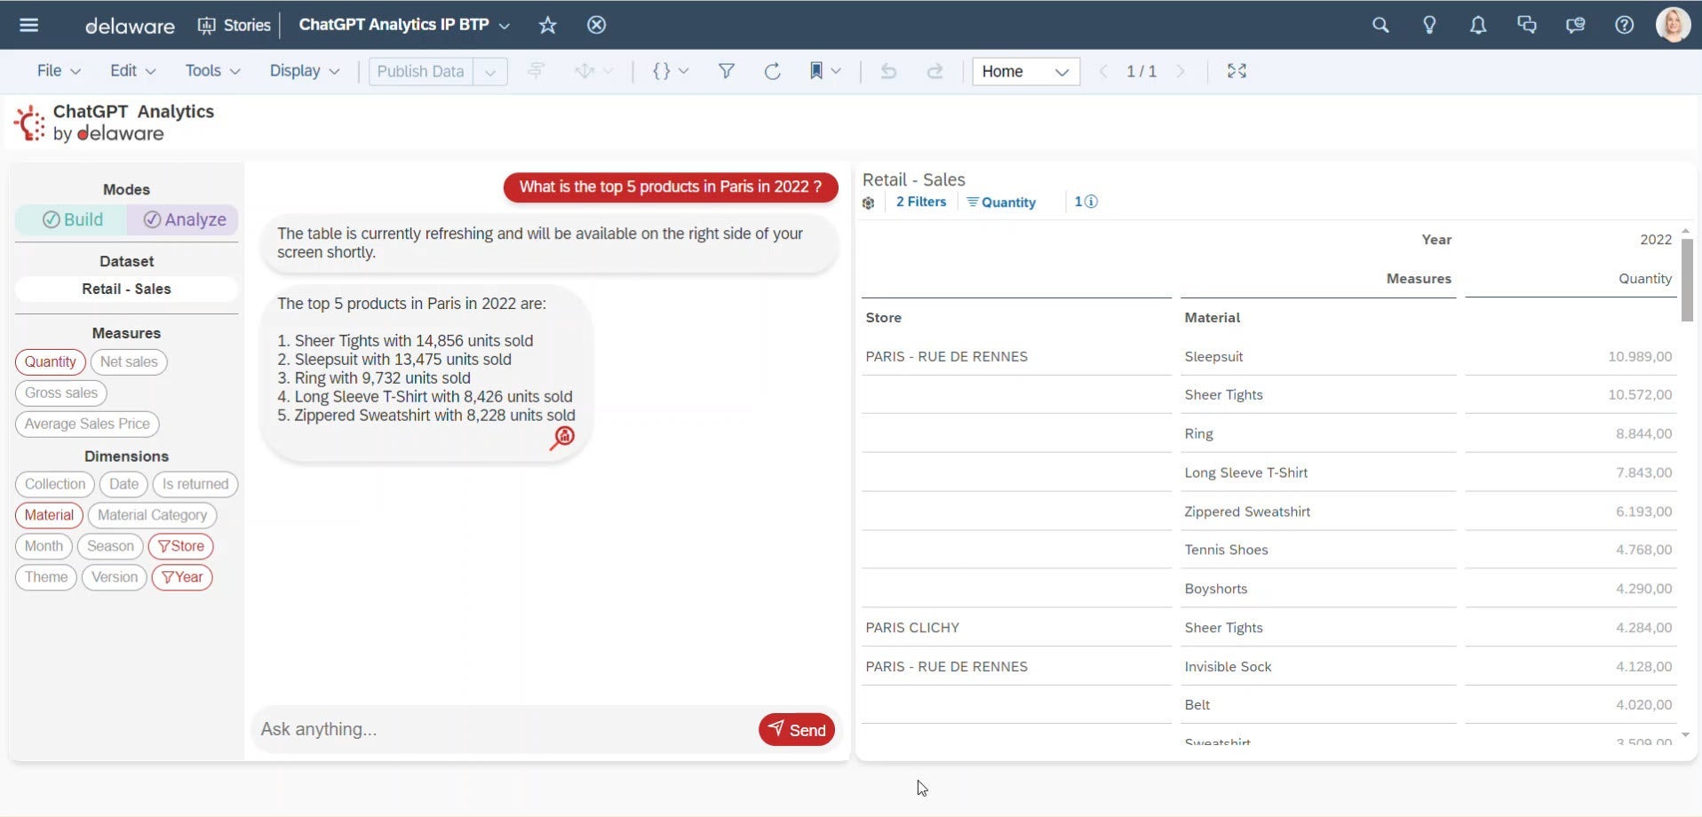1702x817 pixels.
Task: Open the Tools menu
Action: click(x=212, y=71)
